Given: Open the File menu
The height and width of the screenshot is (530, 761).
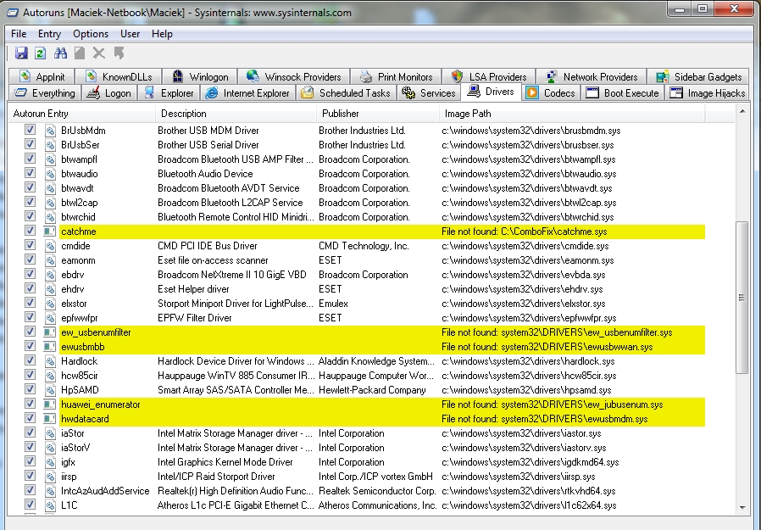Looking at the screenshot, I should point(19,34).
